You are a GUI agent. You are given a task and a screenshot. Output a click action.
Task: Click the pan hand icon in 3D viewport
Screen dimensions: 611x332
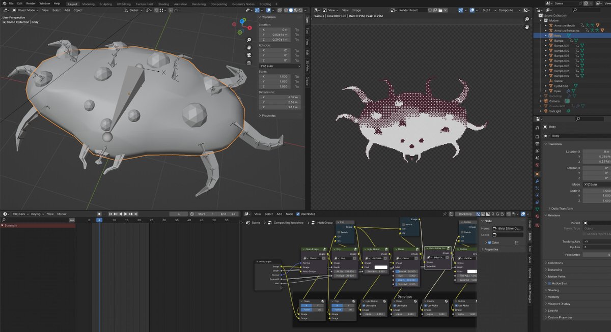tap(248, 47)
